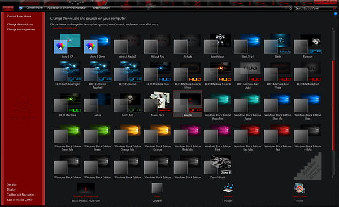Apply Windows Black Edition Blue Mix
339x207 pixels.
[278, 106]
